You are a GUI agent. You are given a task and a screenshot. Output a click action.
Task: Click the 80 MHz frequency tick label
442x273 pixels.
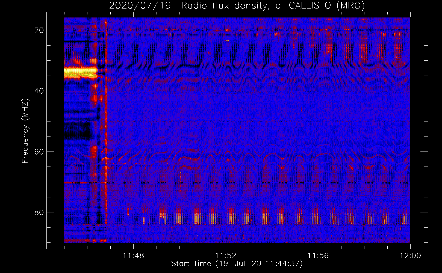tap(39, 212)
